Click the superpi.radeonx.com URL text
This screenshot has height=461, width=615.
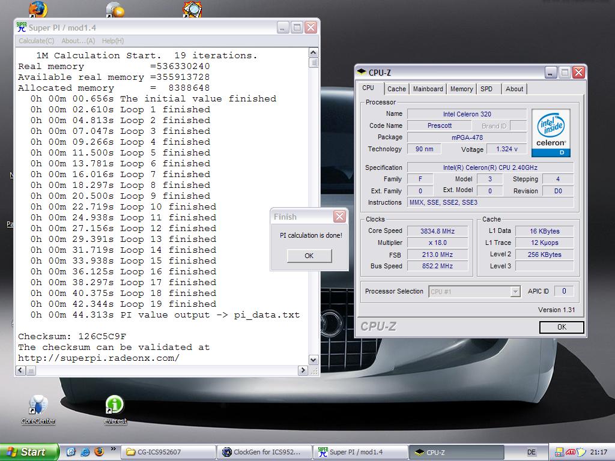[99, 358]
